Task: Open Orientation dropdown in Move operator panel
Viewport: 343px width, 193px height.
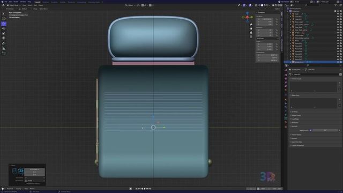Action: pyautogui.click(x=34, y=181)
